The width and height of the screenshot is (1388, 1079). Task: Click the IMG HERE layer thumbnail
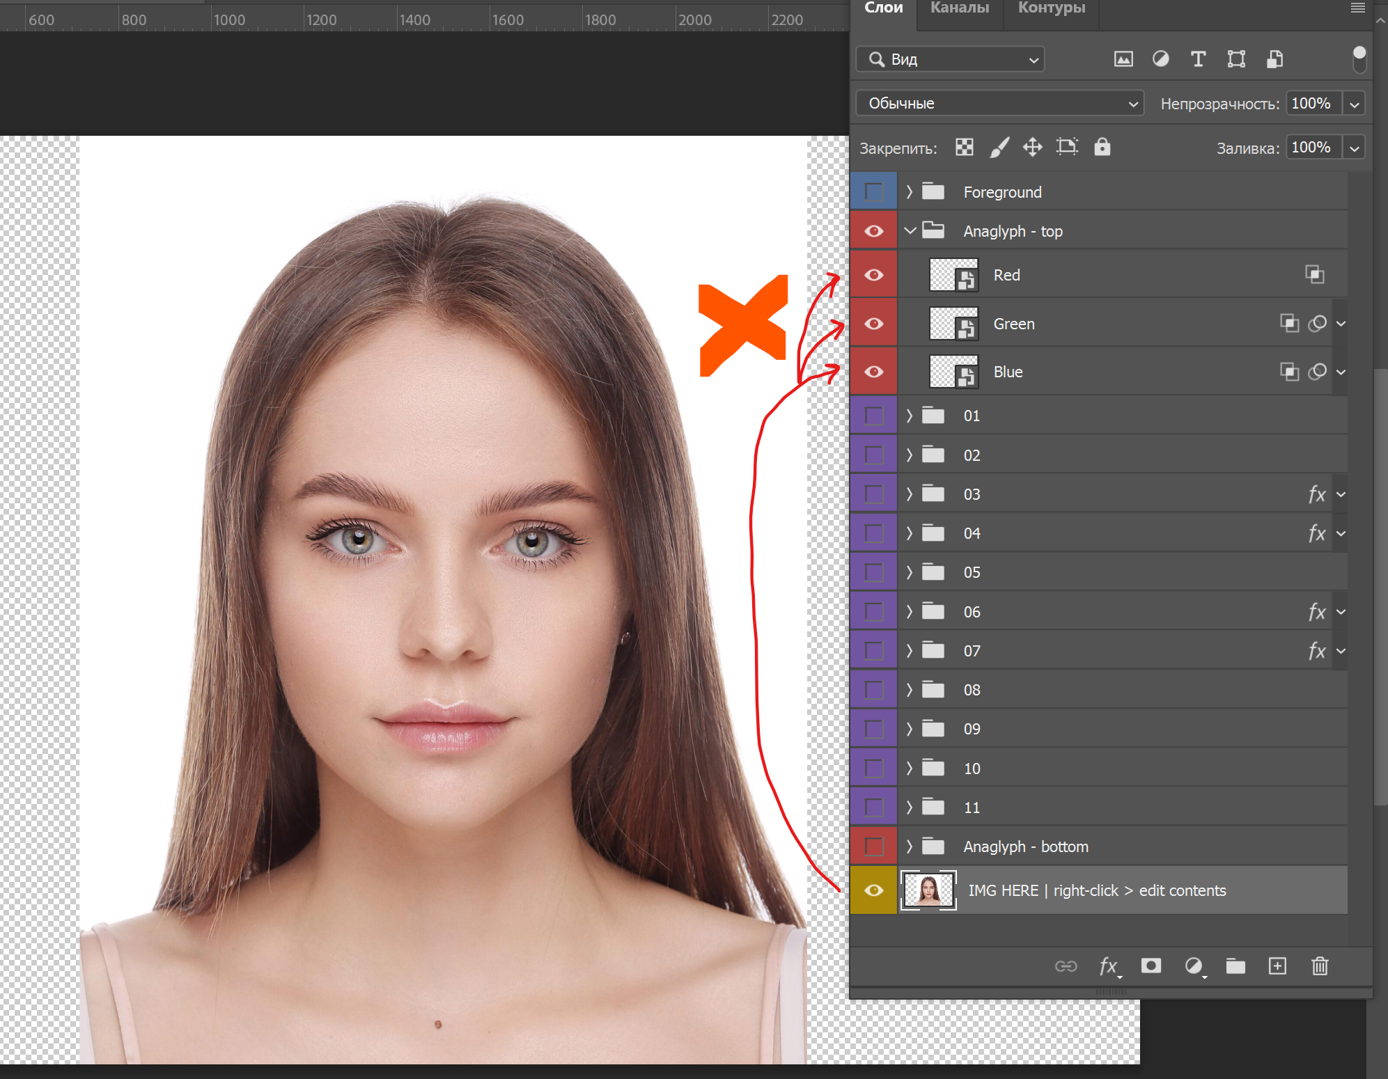928,890
